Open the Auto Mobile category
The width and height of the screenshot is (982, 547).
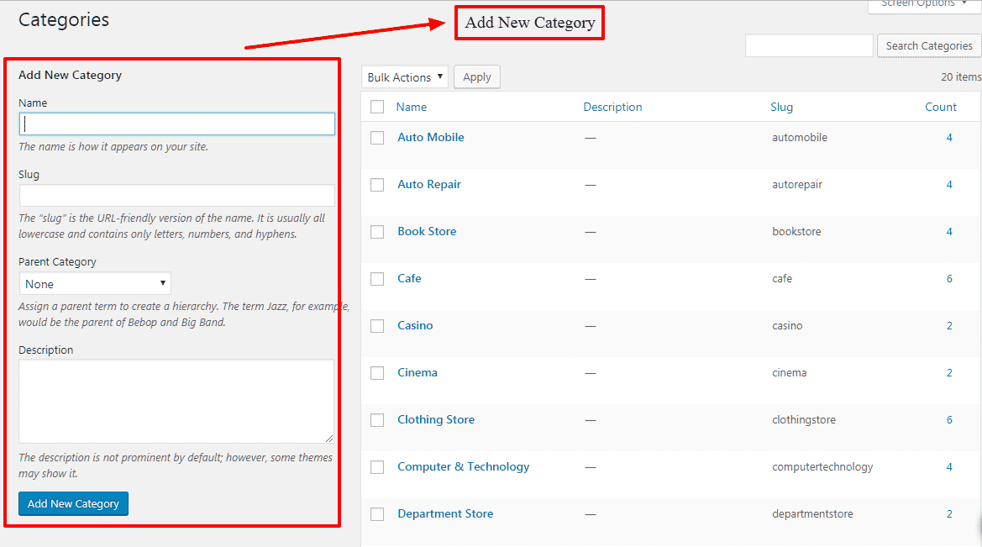pos(431,137)
